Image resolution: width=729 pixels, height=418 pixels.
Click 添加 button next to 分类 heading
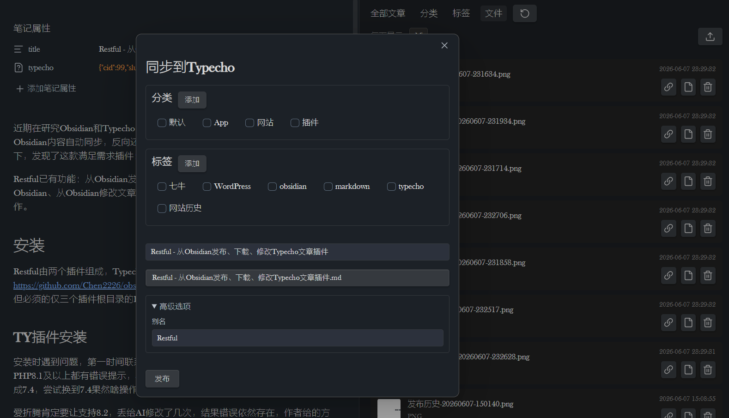(192, 100)
